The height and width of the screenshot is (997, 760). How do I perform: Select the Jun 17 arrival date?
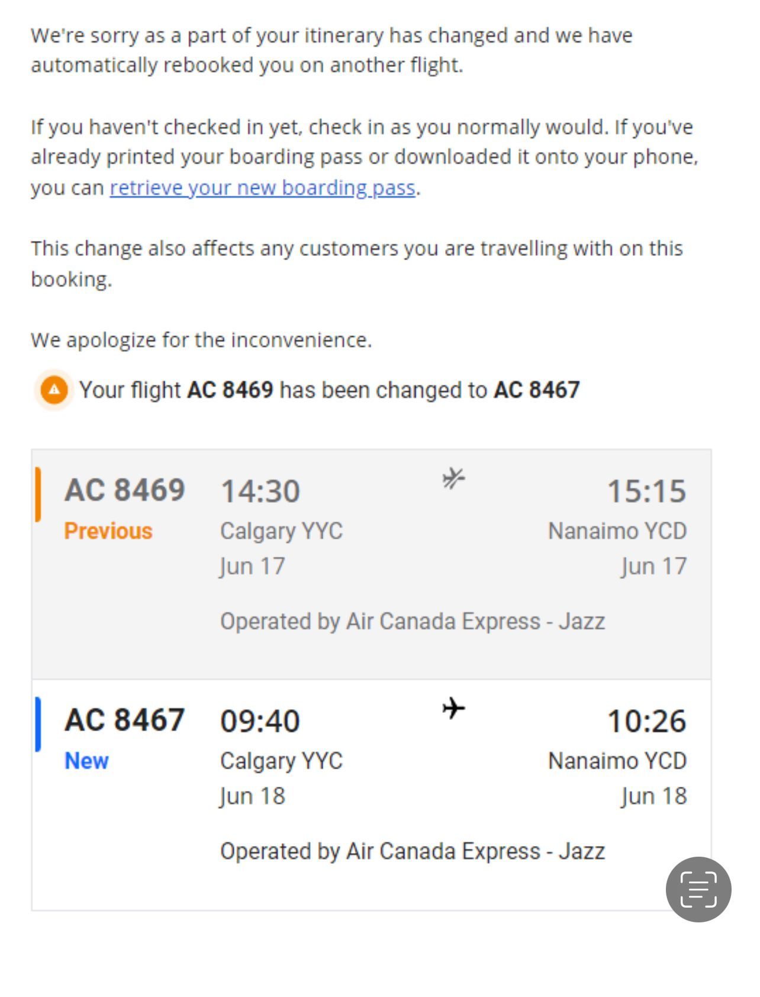pos(653,567)
